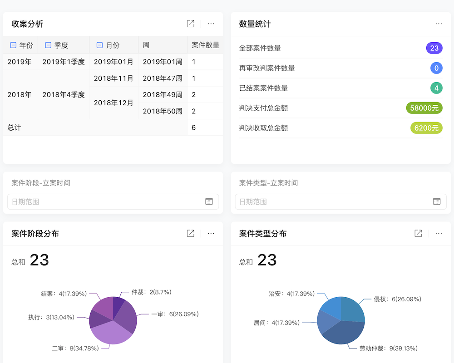Open the share icon on 案件类型分布 panel
The height and width of the screenshot is (363, 454).
pyautogui.click(x=418, y=233)
